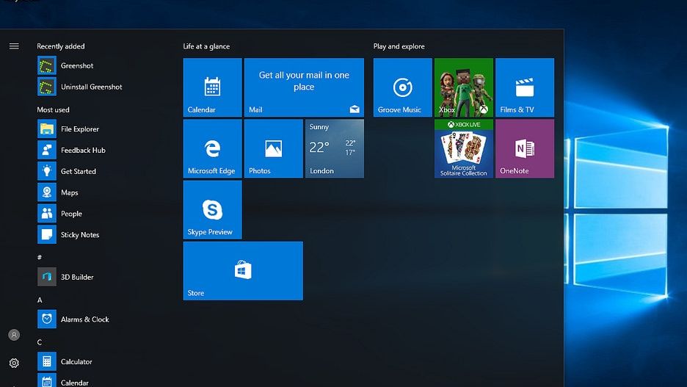Open Films & TV tile
The width and height of the screenshot is (687, 387).
(x=525, y=87)
